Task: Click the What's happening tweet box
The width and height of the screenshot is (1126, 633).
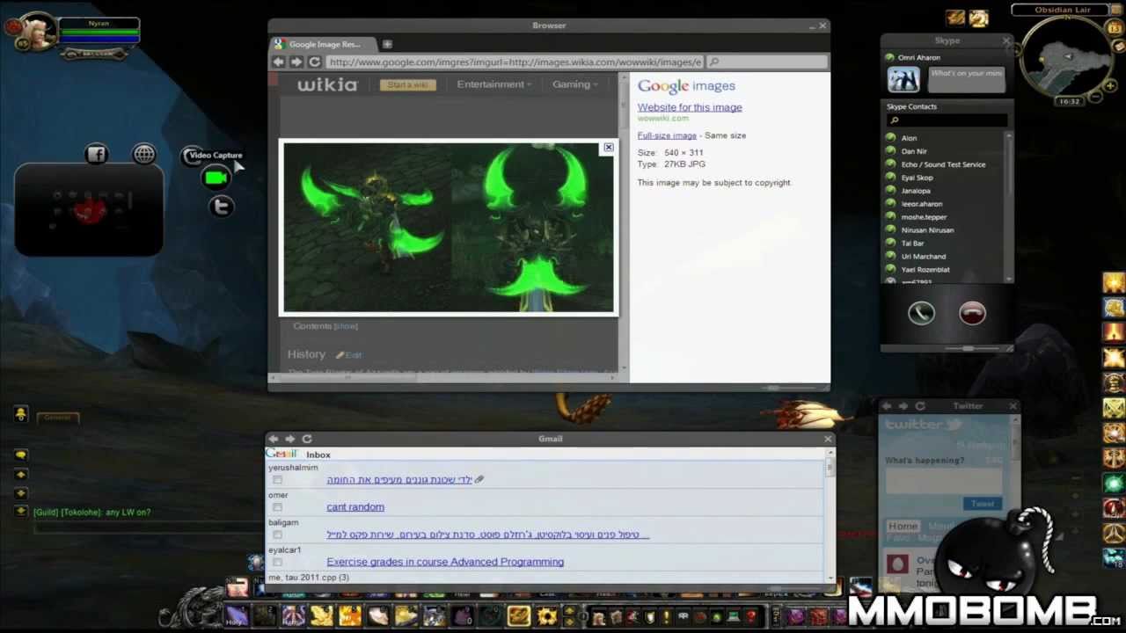Action: point(943,480)
